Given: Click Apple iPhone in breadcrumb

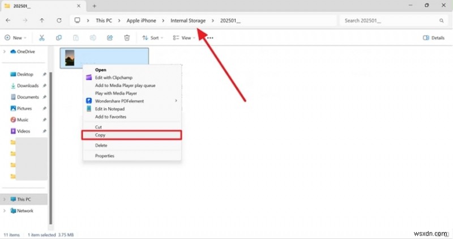Looking at the screenshot, I should pyautogui.click(x=141, y=20).
